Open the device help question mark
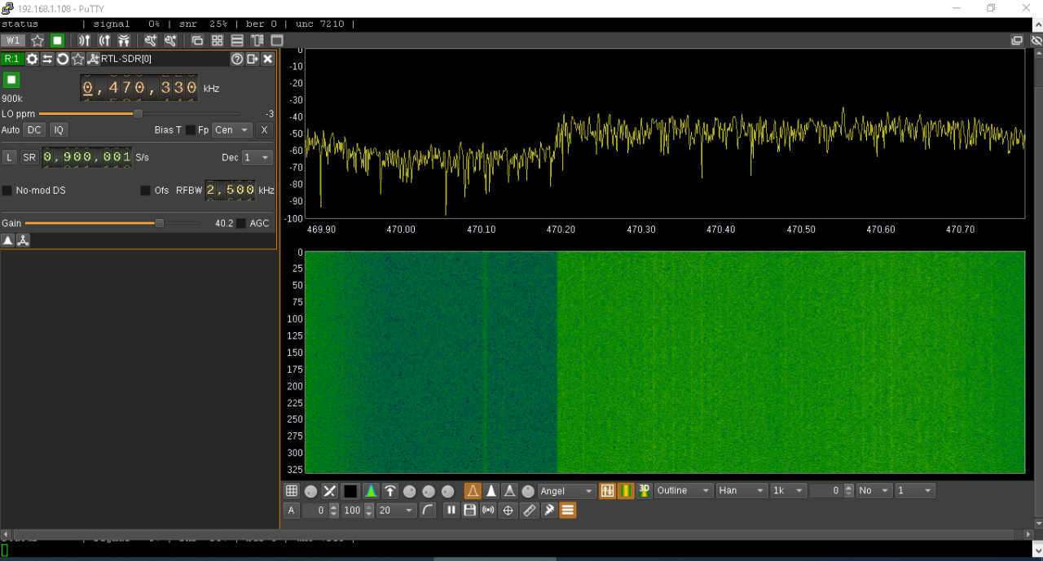 237,59
